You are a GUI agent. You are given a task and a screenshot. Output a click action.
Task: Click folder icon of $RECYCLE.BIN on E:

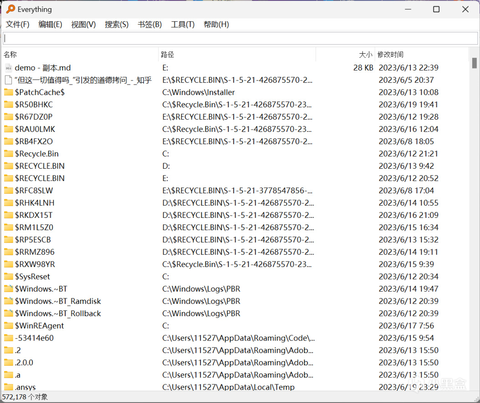point(9,178)
